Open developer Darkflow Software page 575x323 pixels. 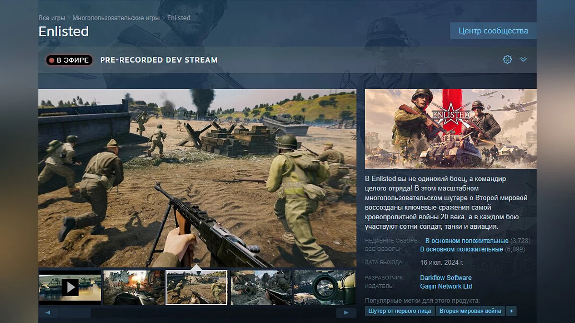[x=446, y=278]
